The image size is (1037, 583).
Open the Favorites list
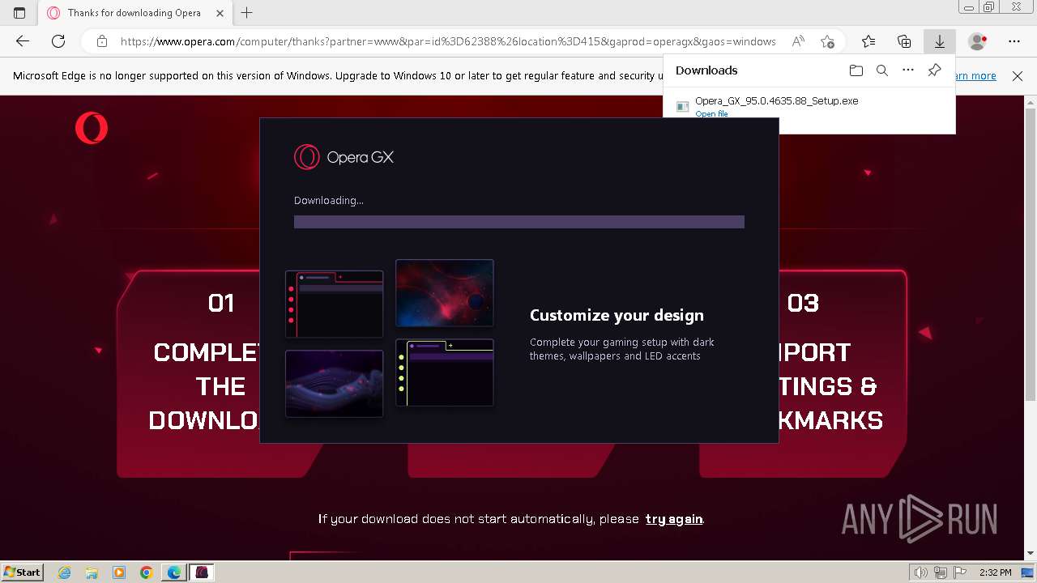868,41
